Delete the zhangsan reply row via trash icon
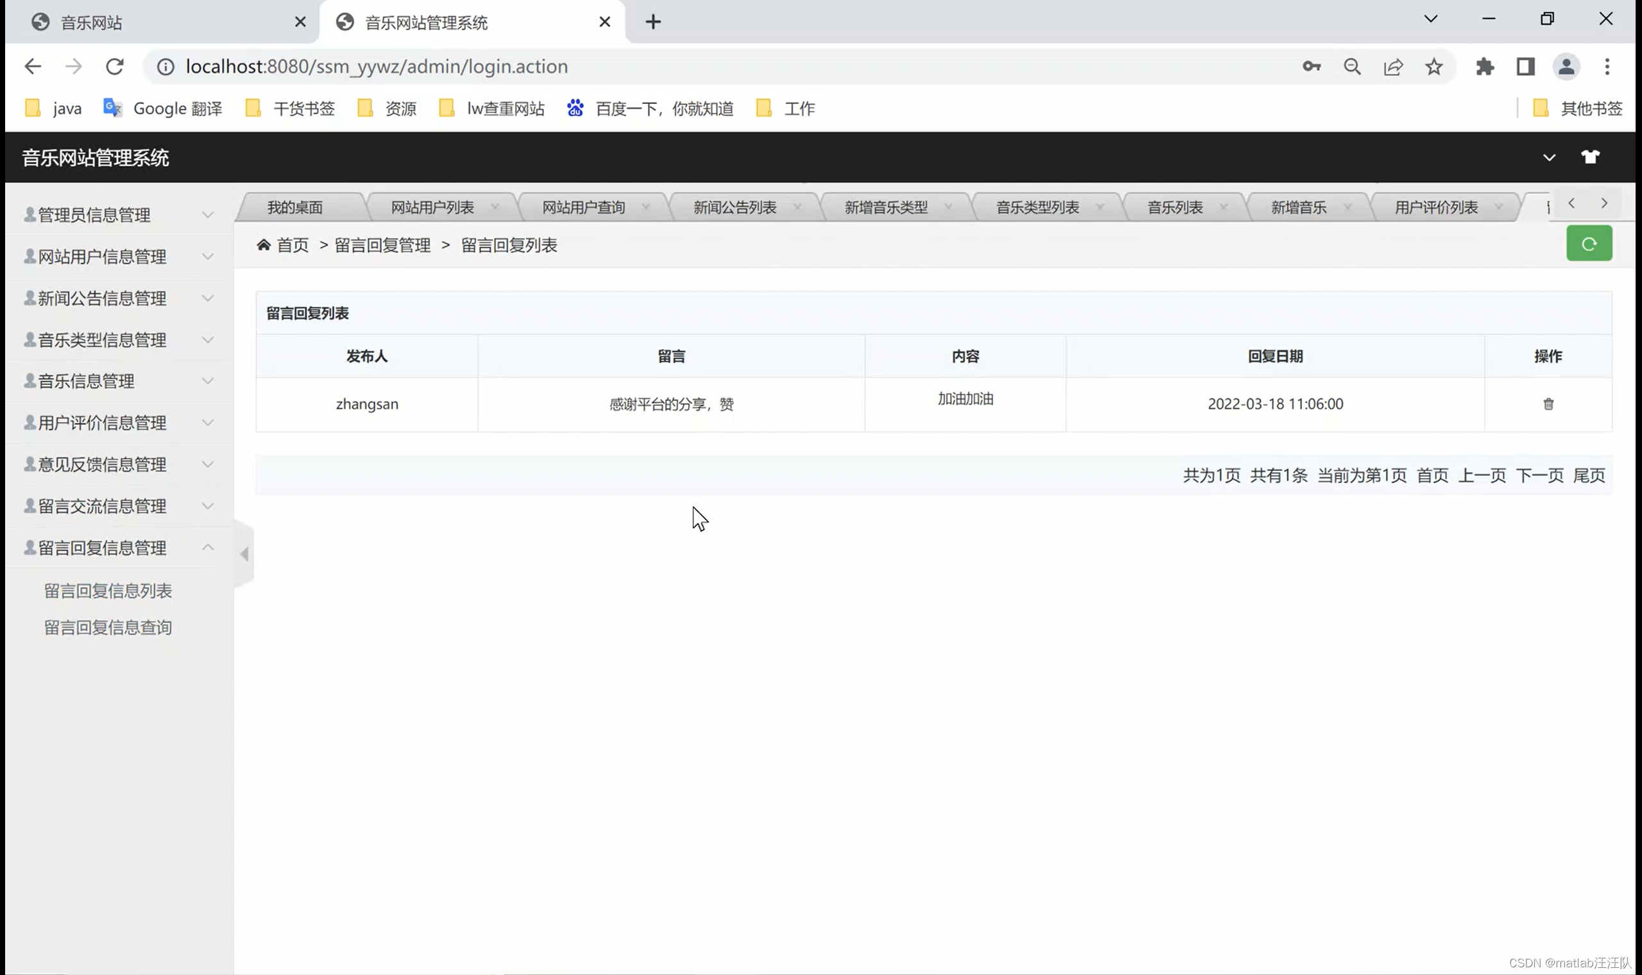The width and height of the screenshot is (1642, 975). (x=1548, y=404)
